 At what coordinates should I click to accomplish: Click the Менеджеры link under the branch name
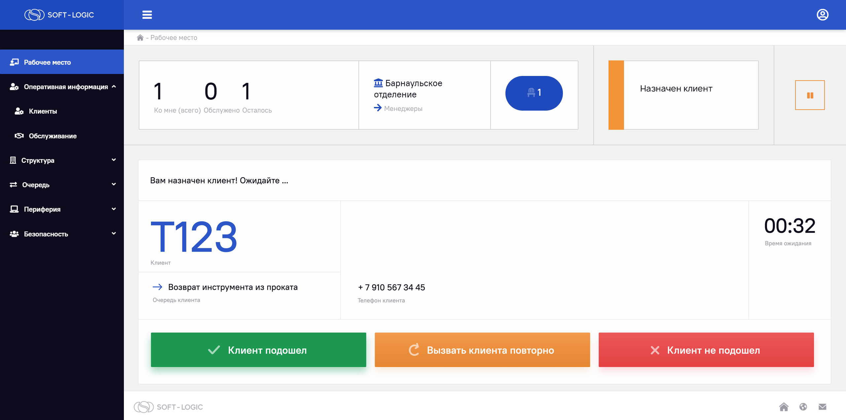coord(403,109)
